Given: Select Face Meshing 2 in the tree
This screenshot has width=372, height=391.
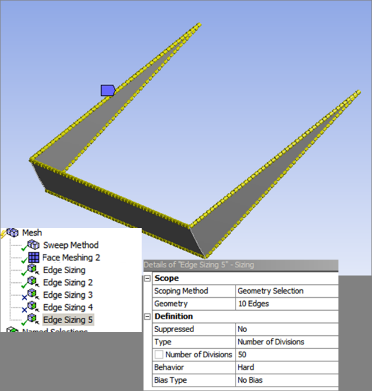Looking at the screenshot, I should pyautogui.click(x=71, y=258).
